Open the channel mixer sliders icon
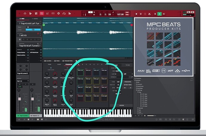 53,13
